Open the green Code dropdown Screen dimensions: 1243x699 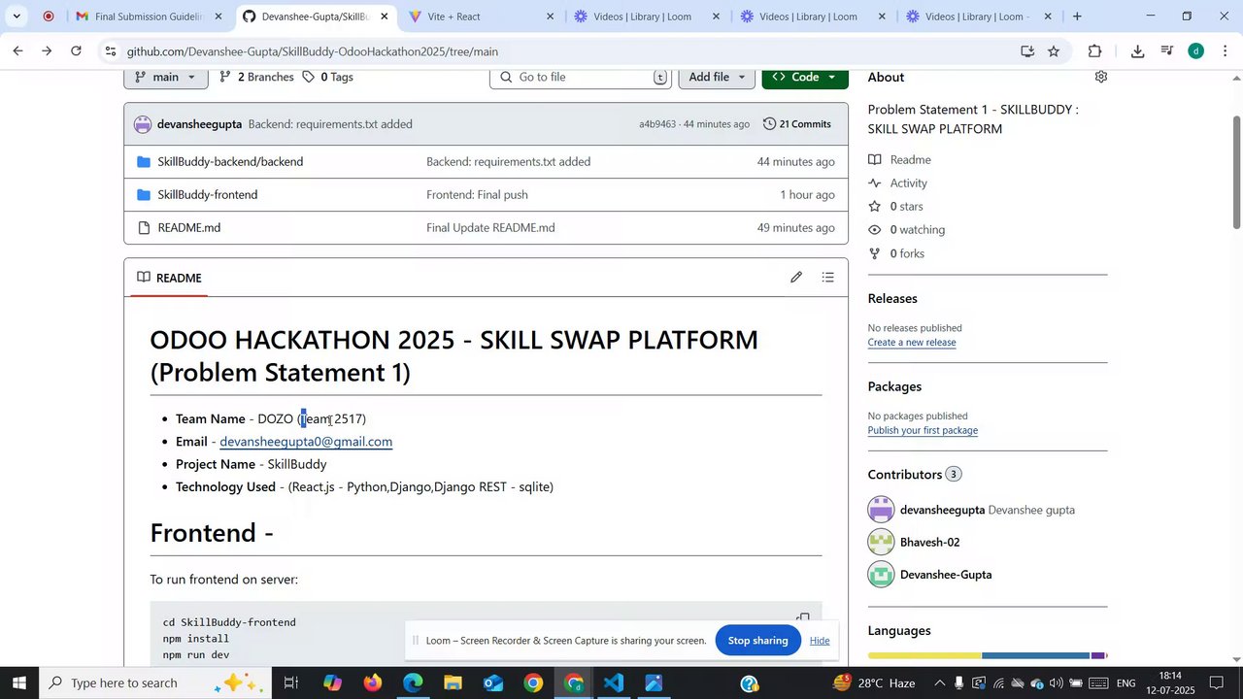pos(805,77)
